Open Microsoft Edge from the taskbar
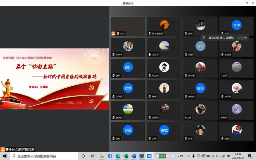 click(x=118, y=156)
